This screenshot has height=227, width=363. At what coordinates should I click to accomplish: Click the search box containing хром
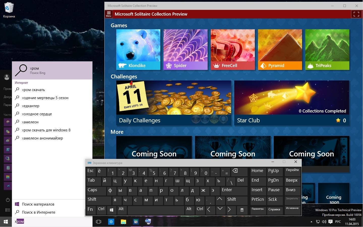tap(52, 222)
